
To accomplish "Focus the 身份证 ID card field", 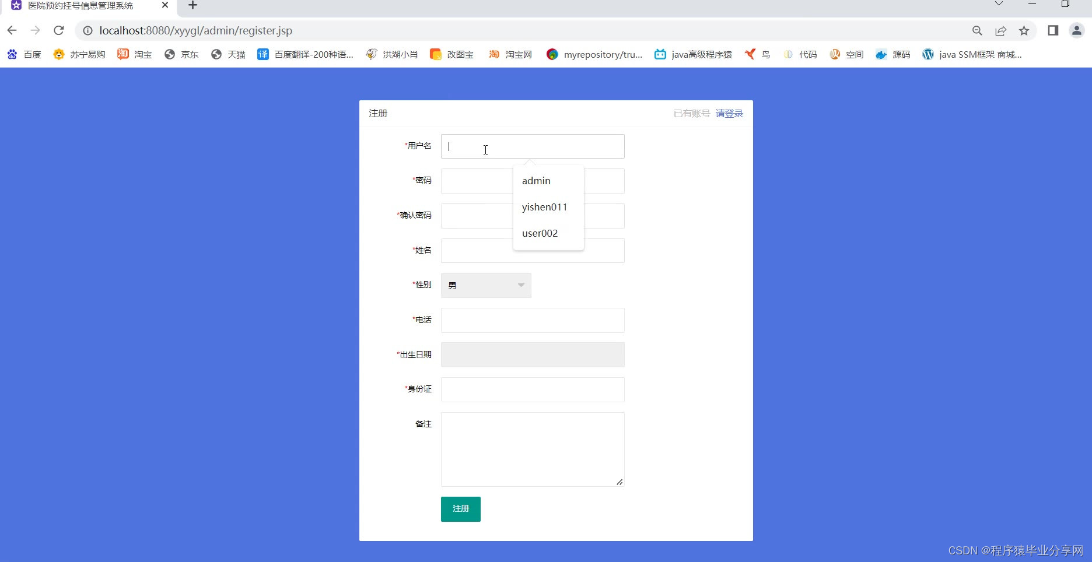I will [x=533, y=389].
